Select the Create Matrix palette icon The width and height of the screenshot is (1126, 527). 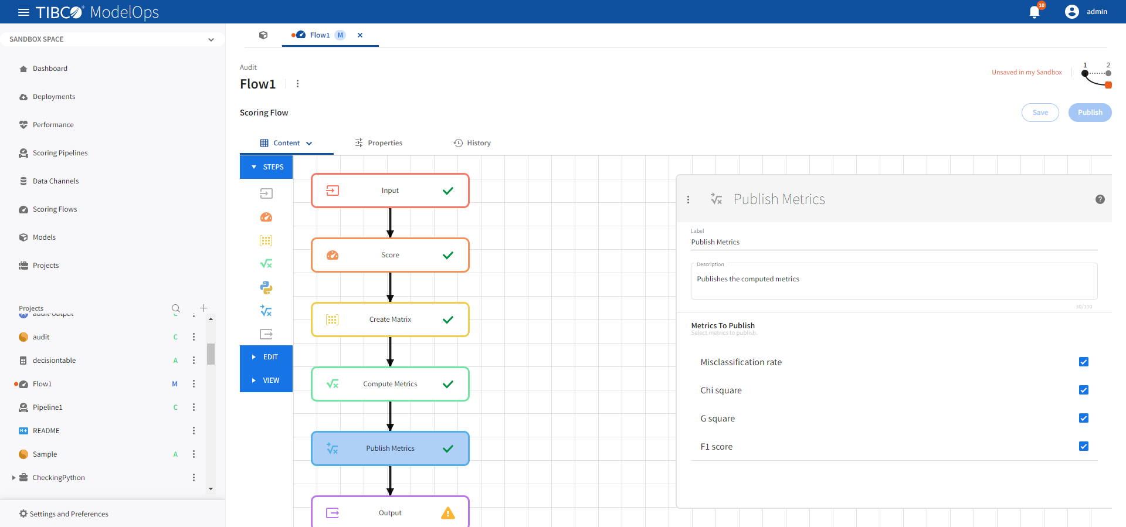266,240
